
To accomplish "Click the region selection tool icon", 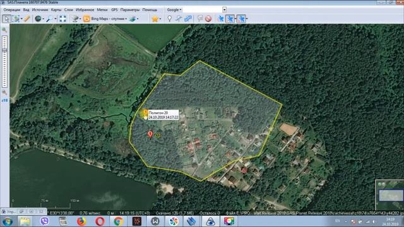I will point(16,18).
